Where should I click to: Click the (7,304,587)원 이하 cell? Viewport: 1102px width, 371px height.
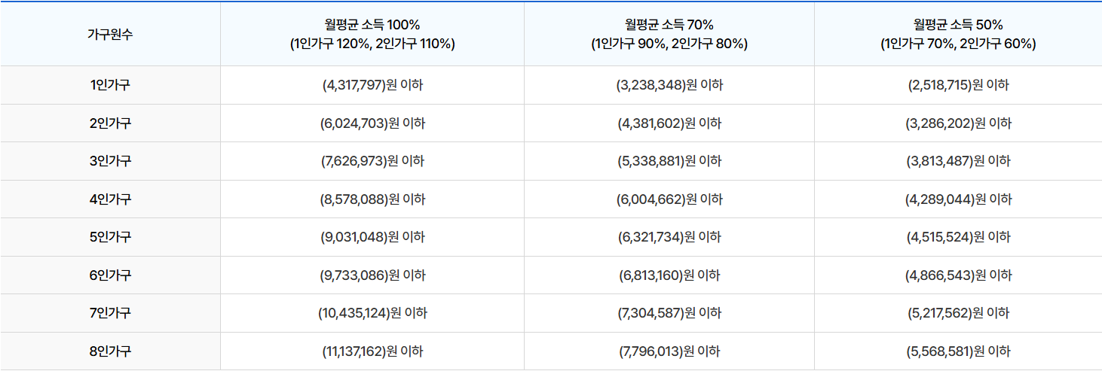tap(669, 313)
